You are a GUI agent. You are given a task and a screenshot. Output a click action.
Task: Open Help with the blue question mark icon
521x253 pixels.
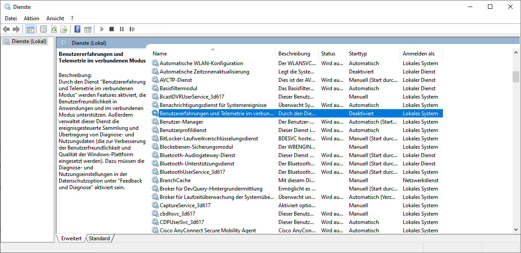point(77,29)
